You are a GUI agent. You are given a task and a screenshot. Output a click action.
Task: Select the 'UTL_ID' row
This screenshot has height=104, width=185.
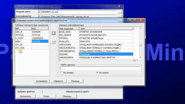32,45
